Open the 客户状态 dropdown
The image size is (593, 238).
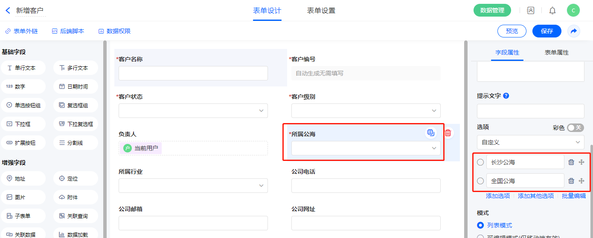click(x=193, y=111)
